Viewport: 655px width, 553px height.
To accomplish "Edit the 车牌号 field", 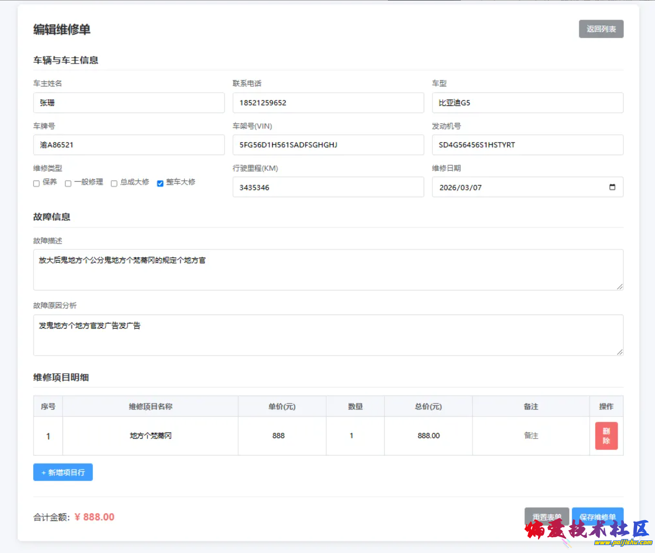I will (129, 145).
